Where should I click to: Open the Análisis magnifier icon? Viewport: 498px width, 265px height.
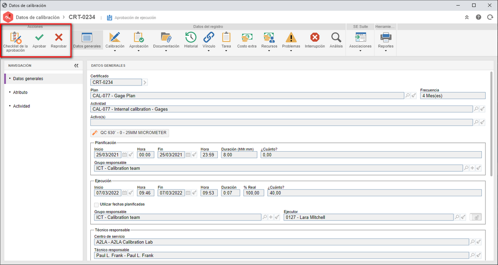coord(336,37)
